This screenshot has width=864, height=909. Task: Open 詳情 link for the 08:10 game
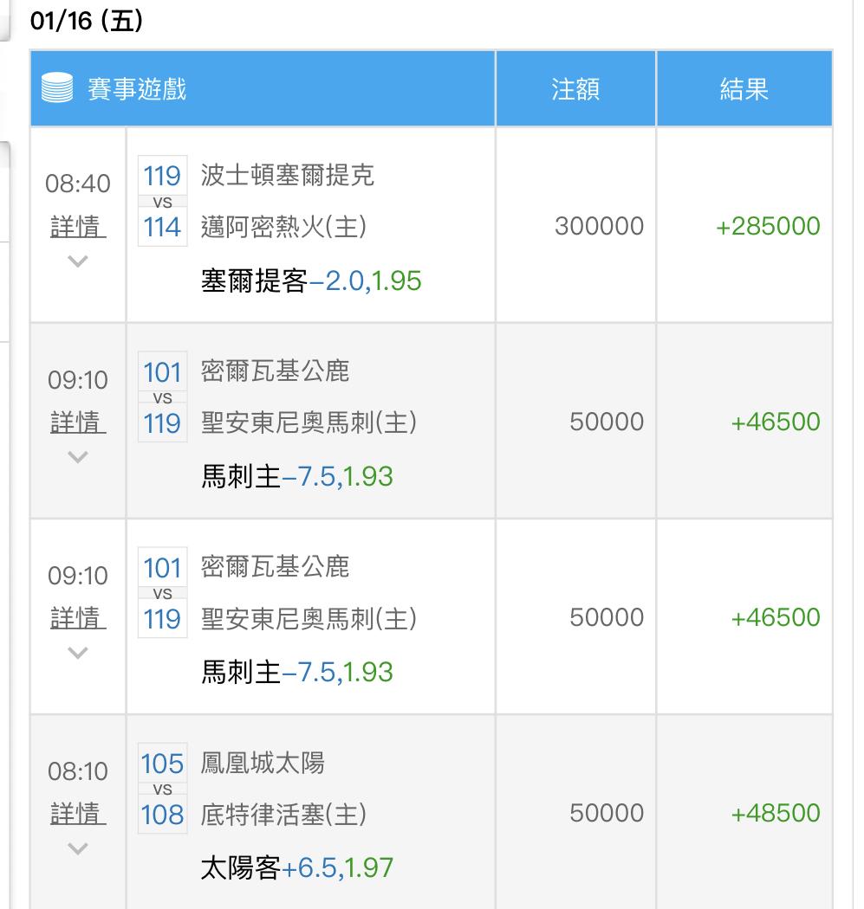[x=78, y=814]
